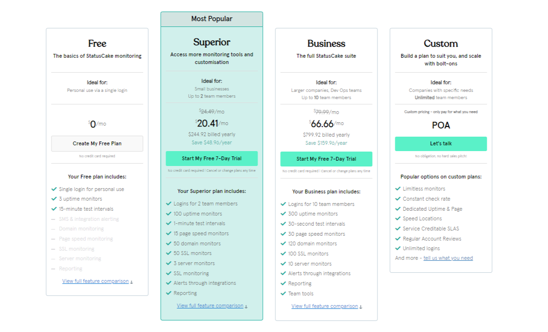Click the checkmark beside "3 server monitors"
Screen dimensions: 548x332
pos(169,263)
